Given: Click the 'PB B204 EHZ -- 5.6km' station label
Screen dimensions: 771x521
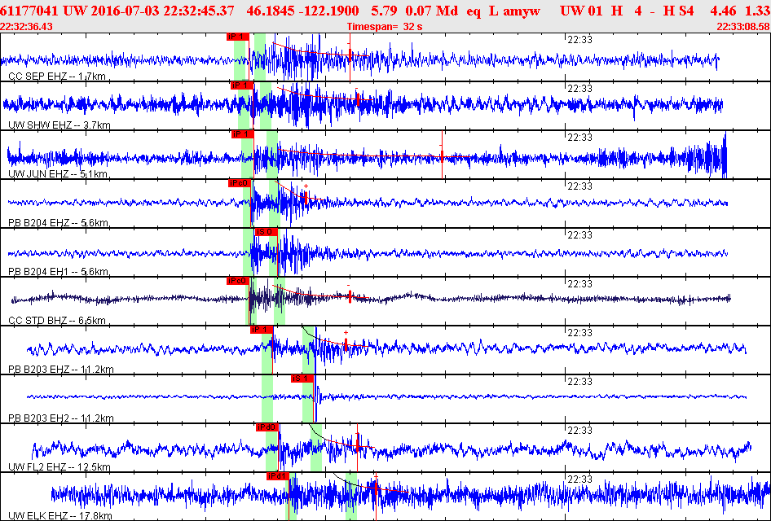Looking at the screenshot, I should pyautogui.click(x=59, y=223).
